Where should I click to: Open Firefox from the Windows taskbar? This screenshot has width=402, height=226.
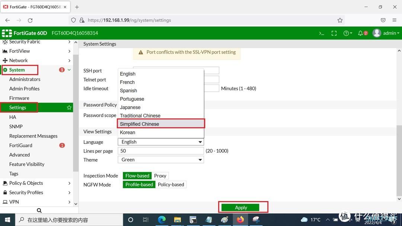click(240, 220)
